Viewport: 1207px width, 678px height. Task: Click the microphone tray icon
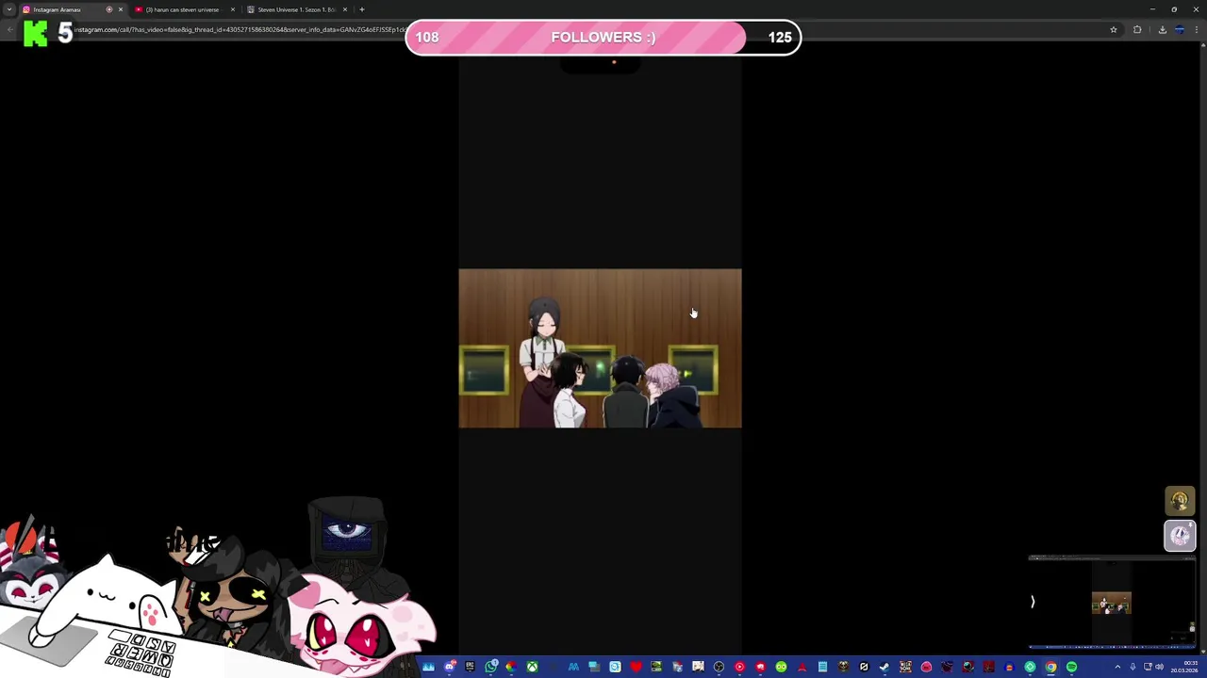[x=1133, y=667]
